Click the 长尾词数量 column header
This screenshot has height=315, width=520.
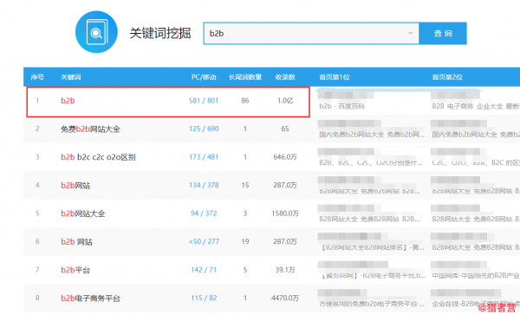[x=245, y=77]
